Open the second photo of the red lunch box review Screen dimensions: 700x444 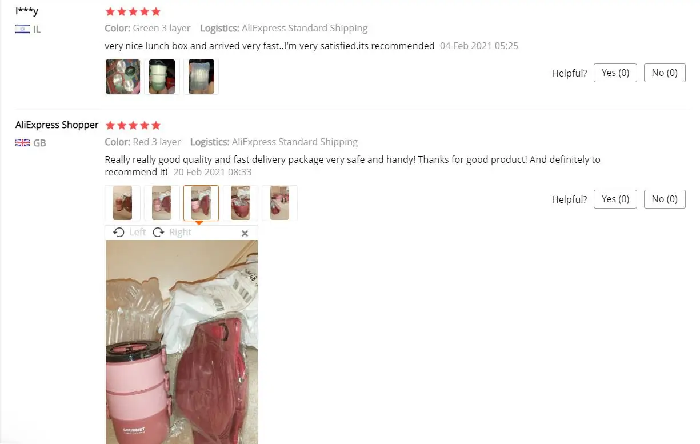162,203
